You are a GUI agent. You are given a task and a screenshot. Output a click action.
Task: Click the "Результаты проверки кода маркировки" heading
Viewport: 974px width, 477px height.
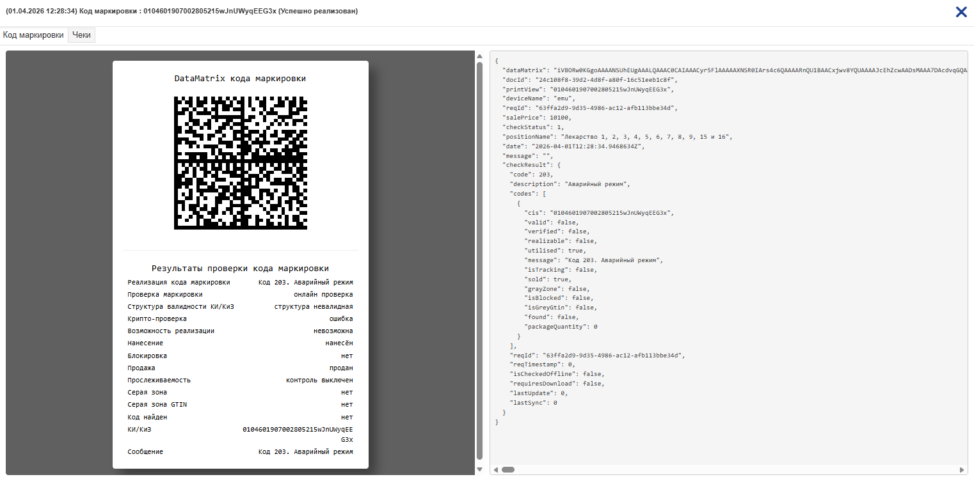tap(240, 269)
